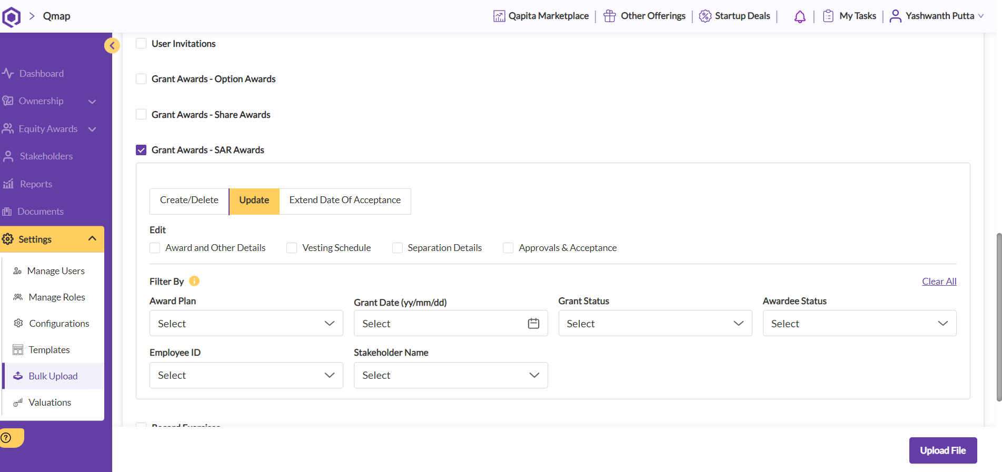This screenshot has width=1002, height=472.
Task: Open the Award Plan dropdown
Action: 246,324
